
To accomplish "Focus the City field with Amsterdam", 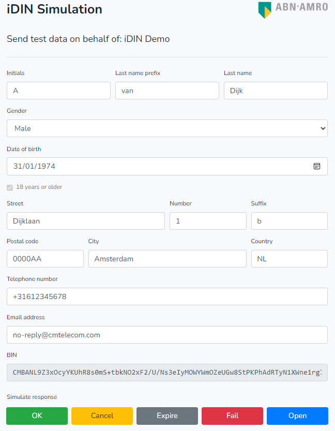I will pyautogui.click(x=167, y=259).
